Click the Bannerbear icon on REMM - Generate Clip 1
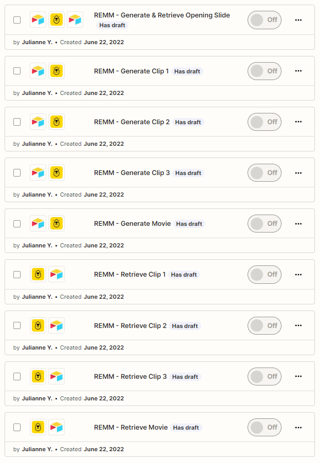 click(57, 71)
